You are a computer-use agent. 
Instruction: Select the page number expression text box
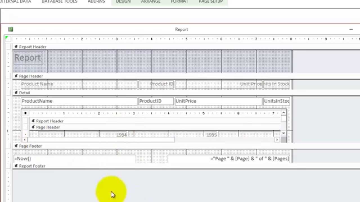(228, 159)
